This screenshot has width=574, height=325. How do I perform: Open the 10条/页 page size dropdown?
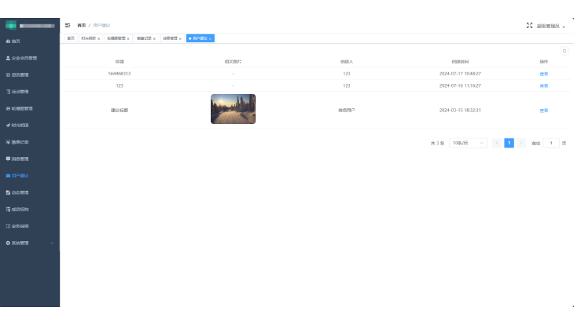(469, 143)
